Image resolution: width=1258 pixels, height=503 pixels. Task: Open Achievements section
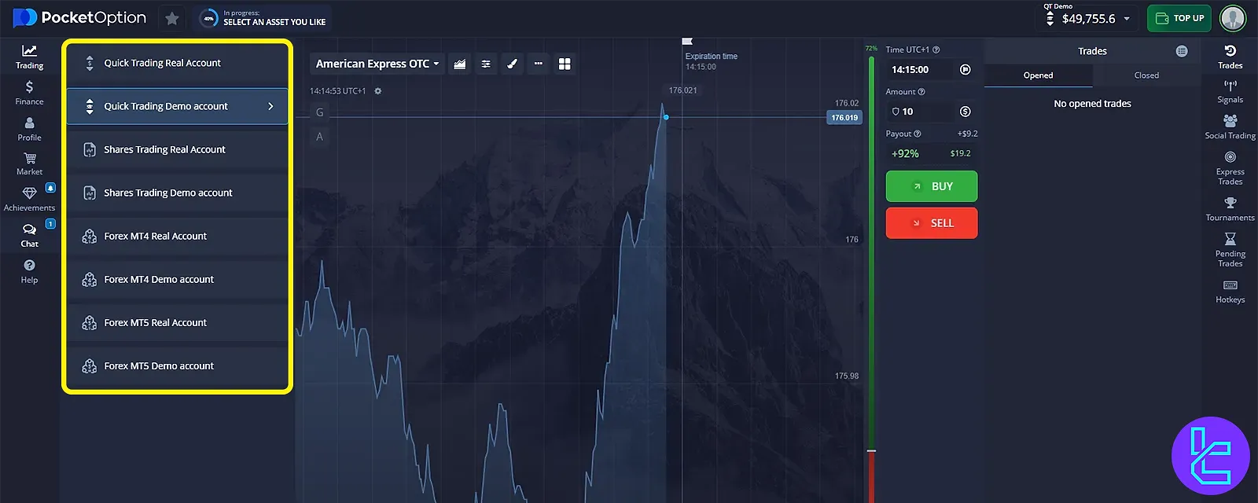click(29, 200)
